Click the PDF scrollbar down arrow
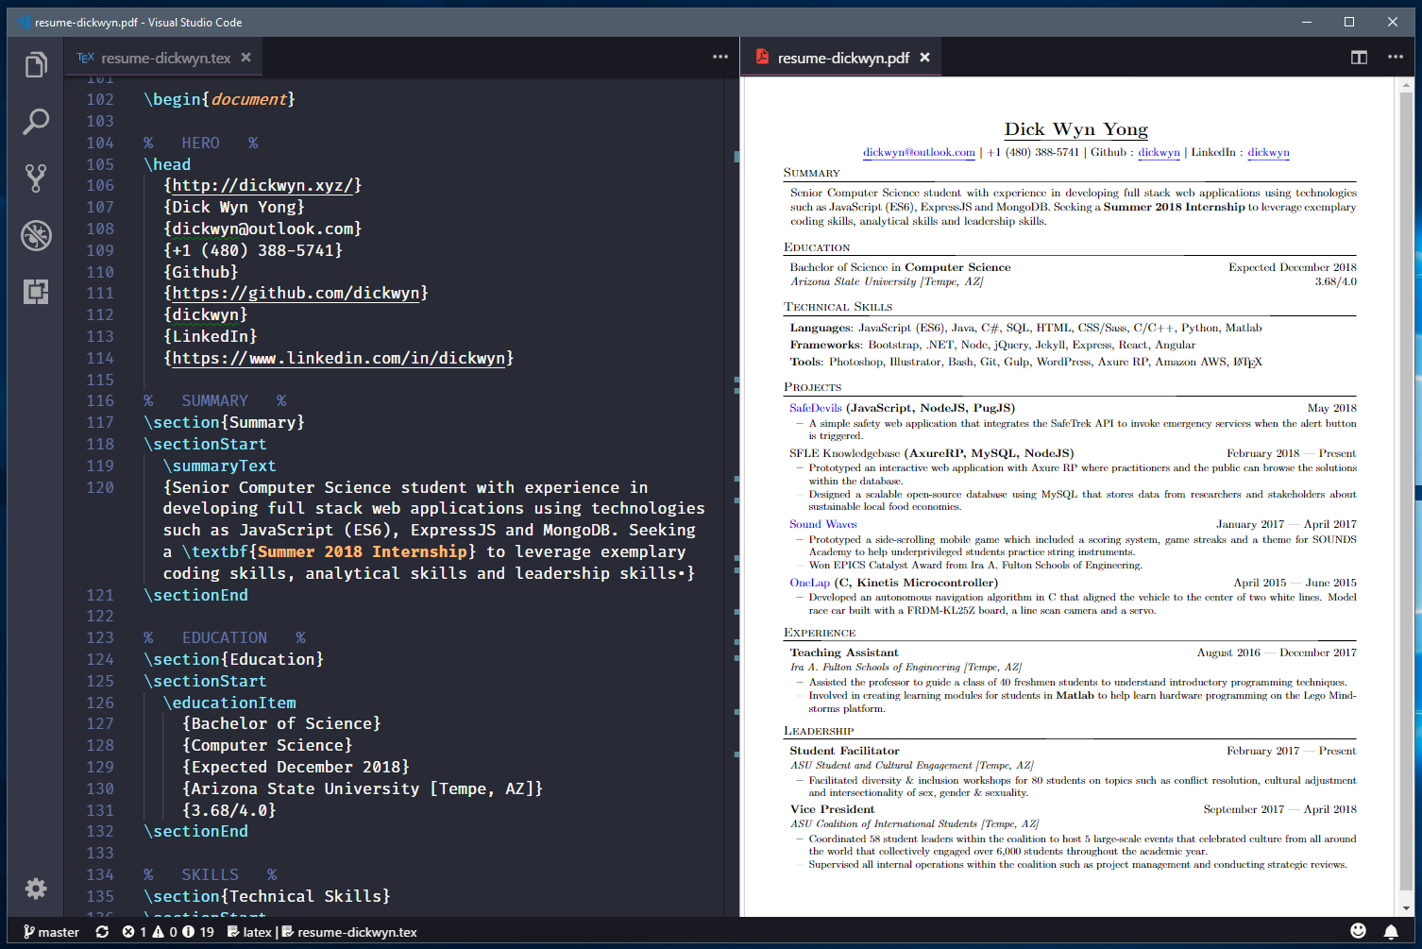 (x=1406, y=908)
